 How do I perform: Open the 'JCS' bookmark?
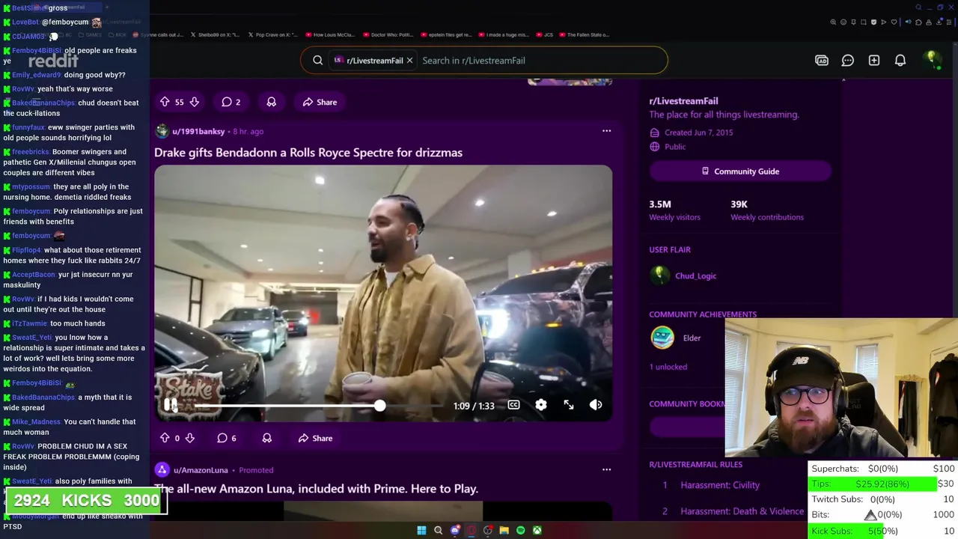coord(546,34)
